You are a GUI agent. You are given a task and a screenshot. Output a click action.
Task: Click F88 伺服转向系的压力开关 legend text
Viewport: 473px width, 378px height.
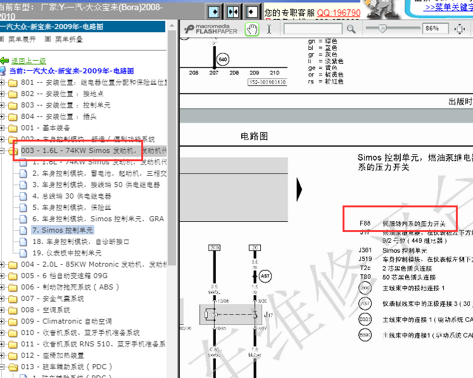(x=403, y=224)
